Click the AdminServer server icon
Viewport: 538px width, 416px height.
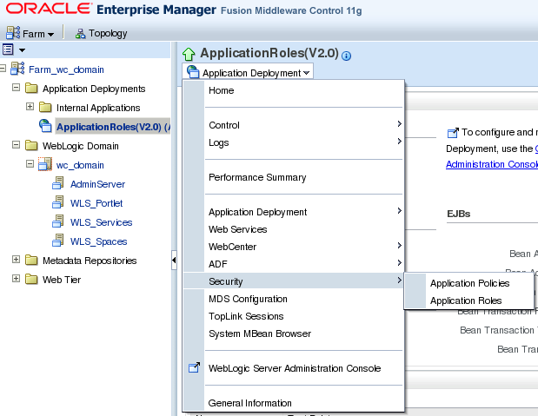[57, 183]
